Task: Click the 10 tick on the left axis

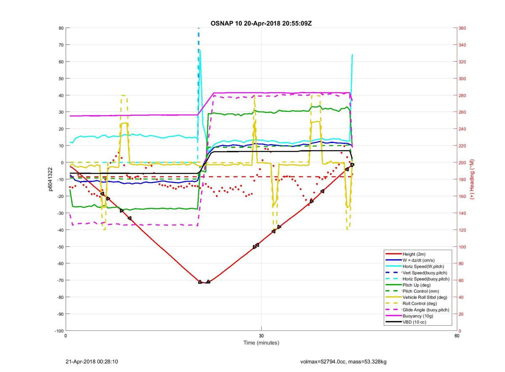Action: pos(61,146)
